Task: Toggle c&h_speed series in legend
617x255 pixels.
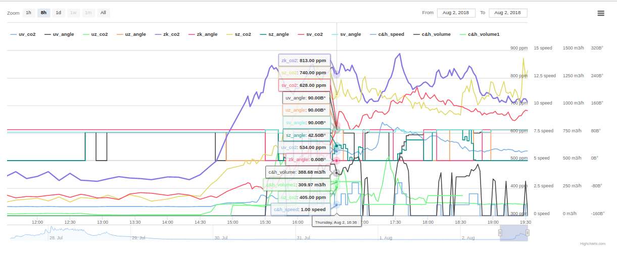Action: (x=388, y=34)
